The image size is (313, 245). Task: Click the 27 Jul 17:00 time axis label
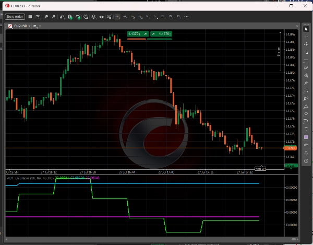pos(166,172)
